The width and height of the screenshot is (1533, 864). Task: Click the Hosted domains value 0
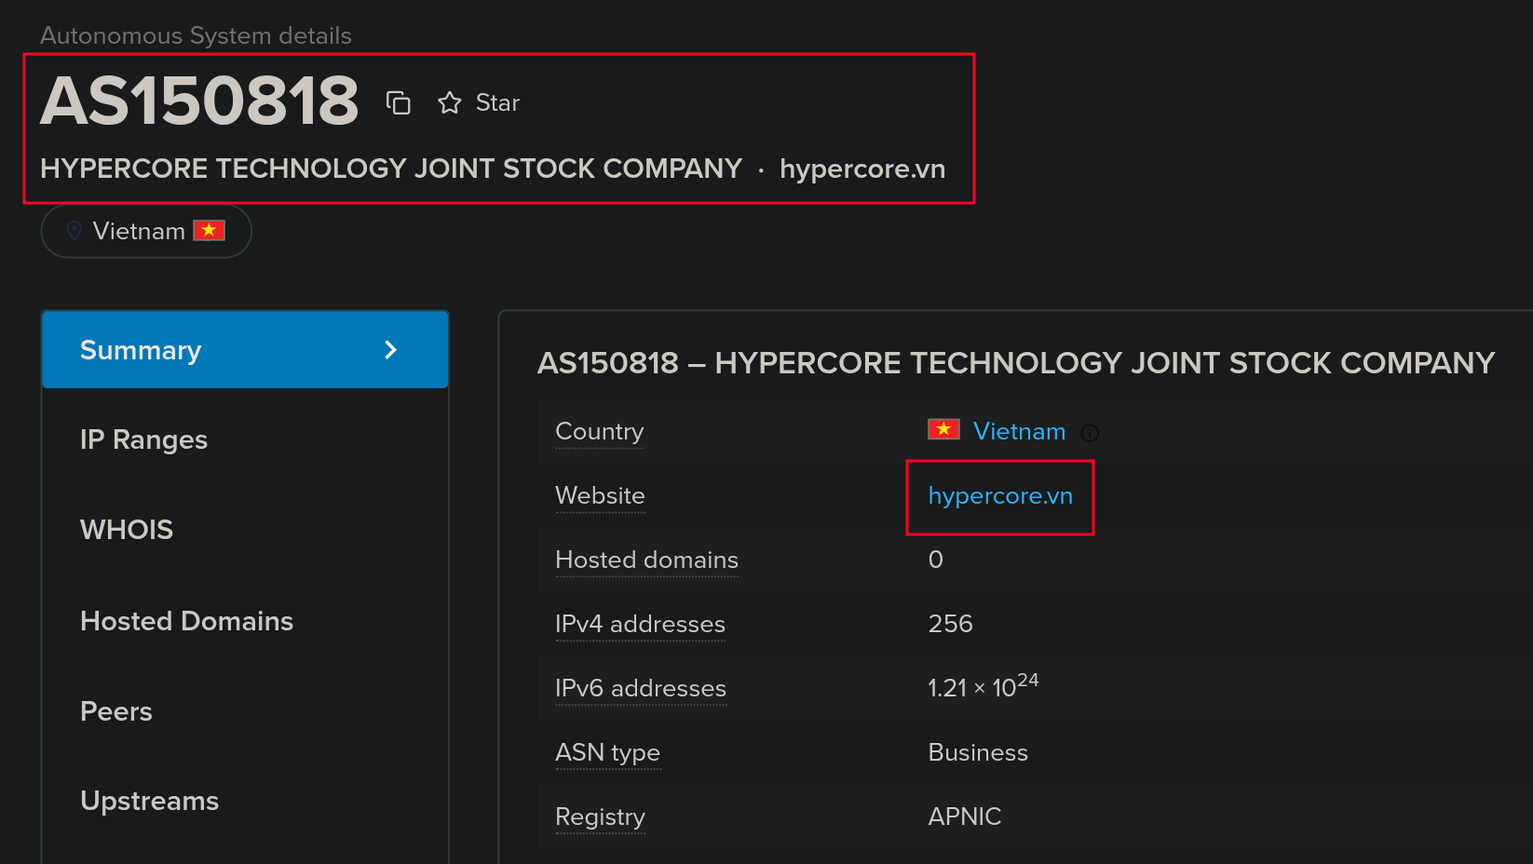(936, 560)
